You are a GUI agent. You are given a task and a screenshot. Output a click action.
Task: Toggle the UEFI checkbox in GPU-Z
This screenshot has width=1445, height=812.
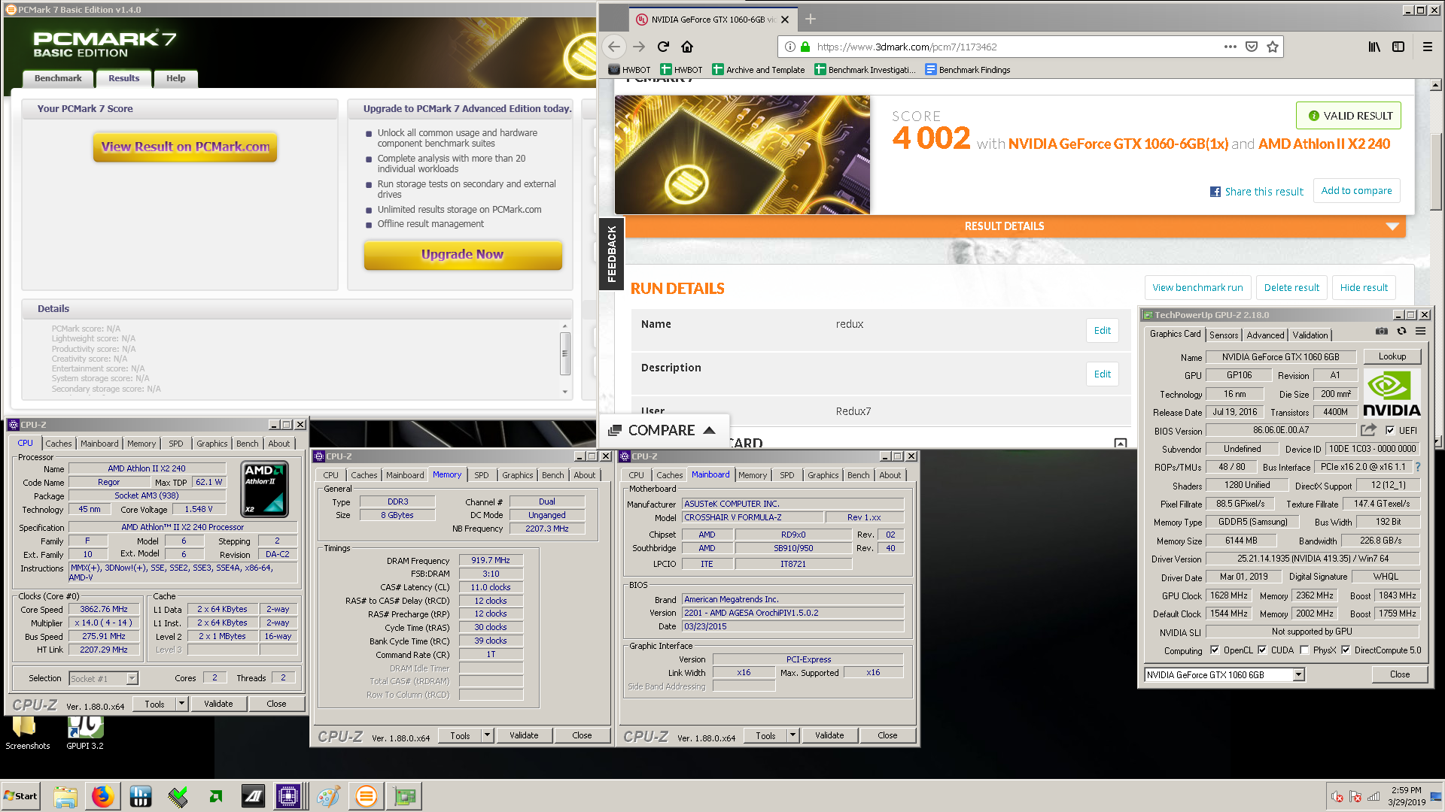tap(1390, 430)
